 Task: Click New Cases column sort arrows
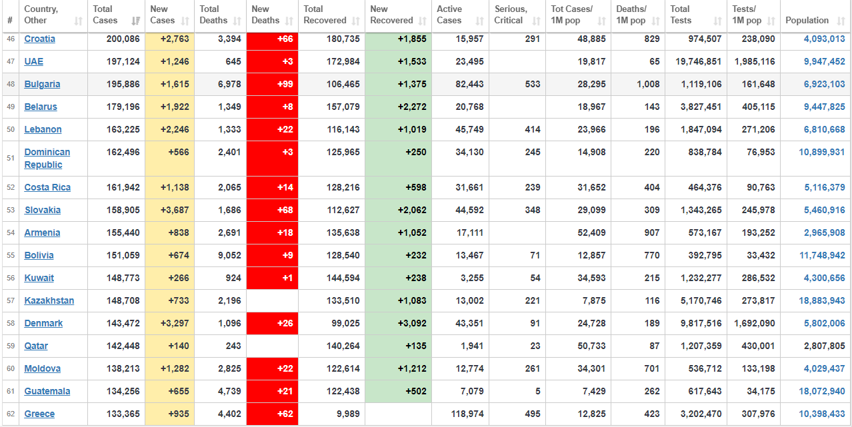tap(185, 21)
